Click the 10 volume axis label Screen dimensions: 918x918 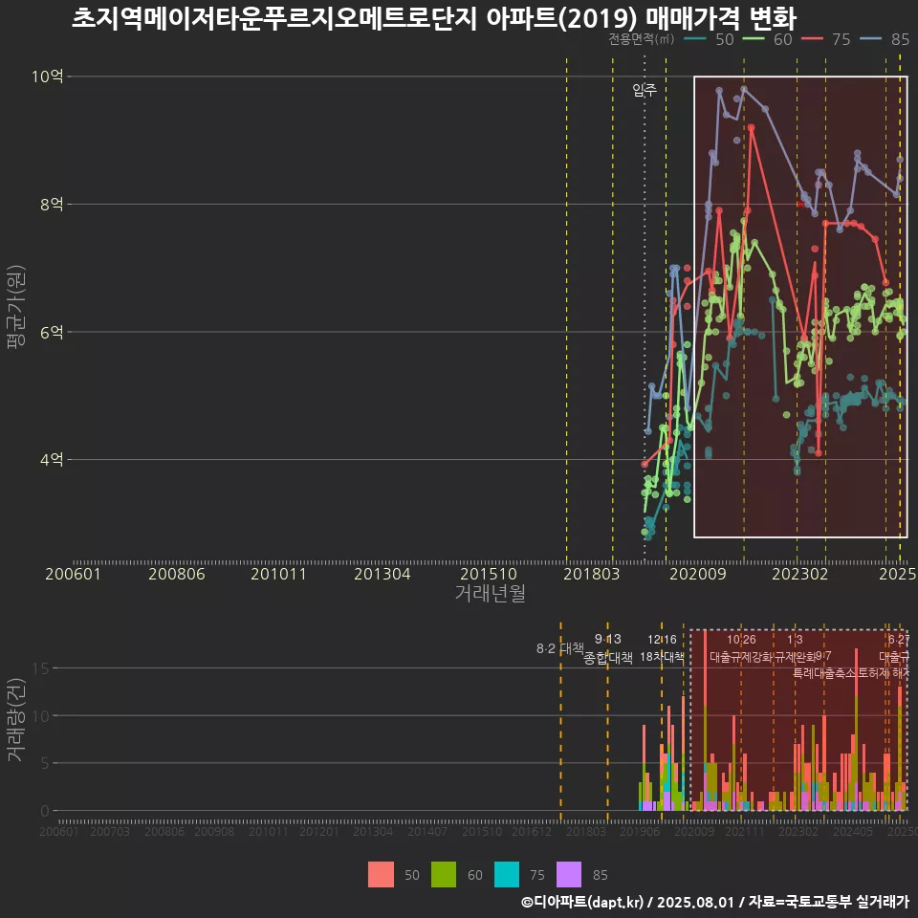41,715
